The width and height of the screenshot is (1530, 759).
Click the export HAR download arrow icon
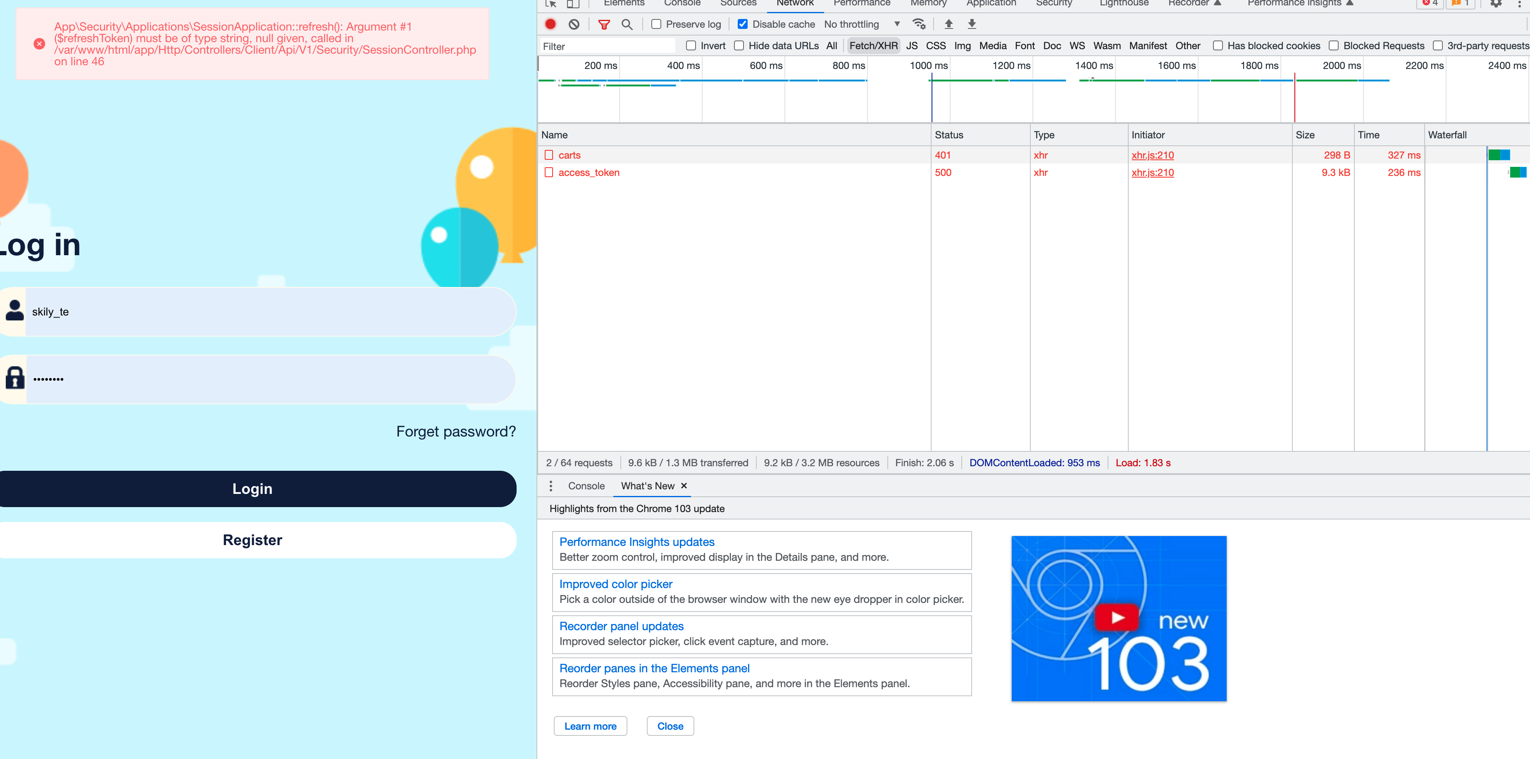tap(972, 24)
